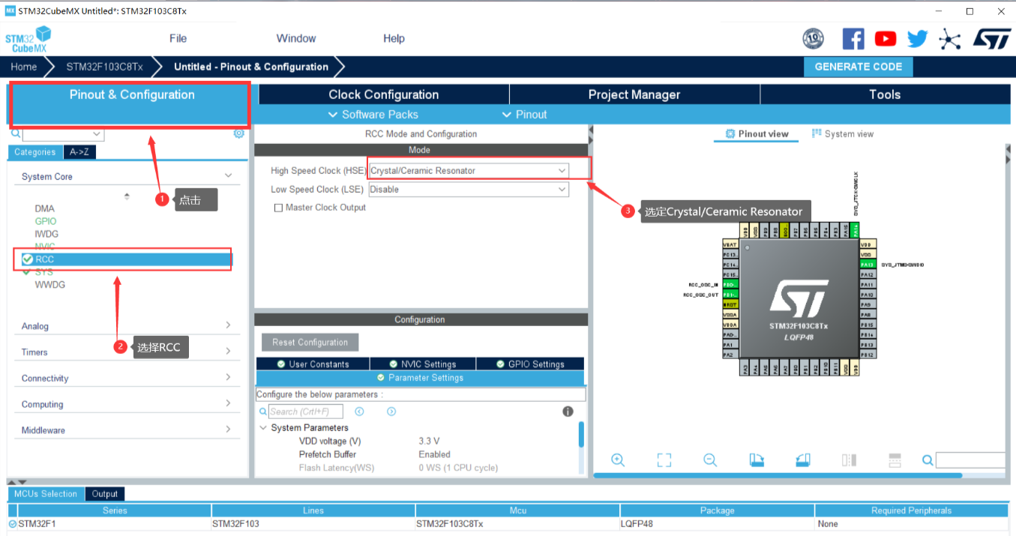Image resolution: width=1016 pixels, height=536 pixels.
Task: Expand the Timers category
Action: coord(228,351)
